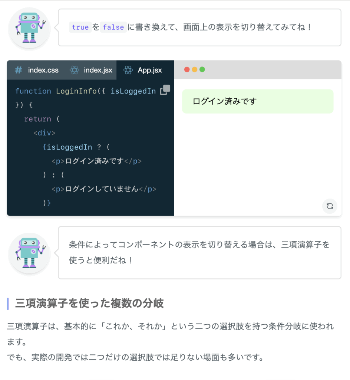The height and width of the screenshot is (380, 350).
Task: Click the React icon beside index.jsx
Action: coord(74,70)
